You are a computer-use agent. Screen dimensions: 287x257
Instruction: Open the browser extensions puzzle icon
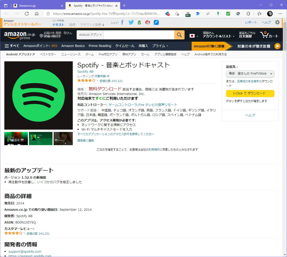(248, 14)
